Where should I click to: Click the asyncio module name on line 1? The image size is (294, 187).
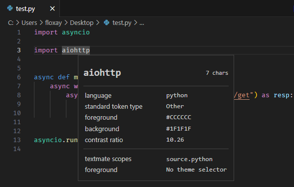pos(76,32)
